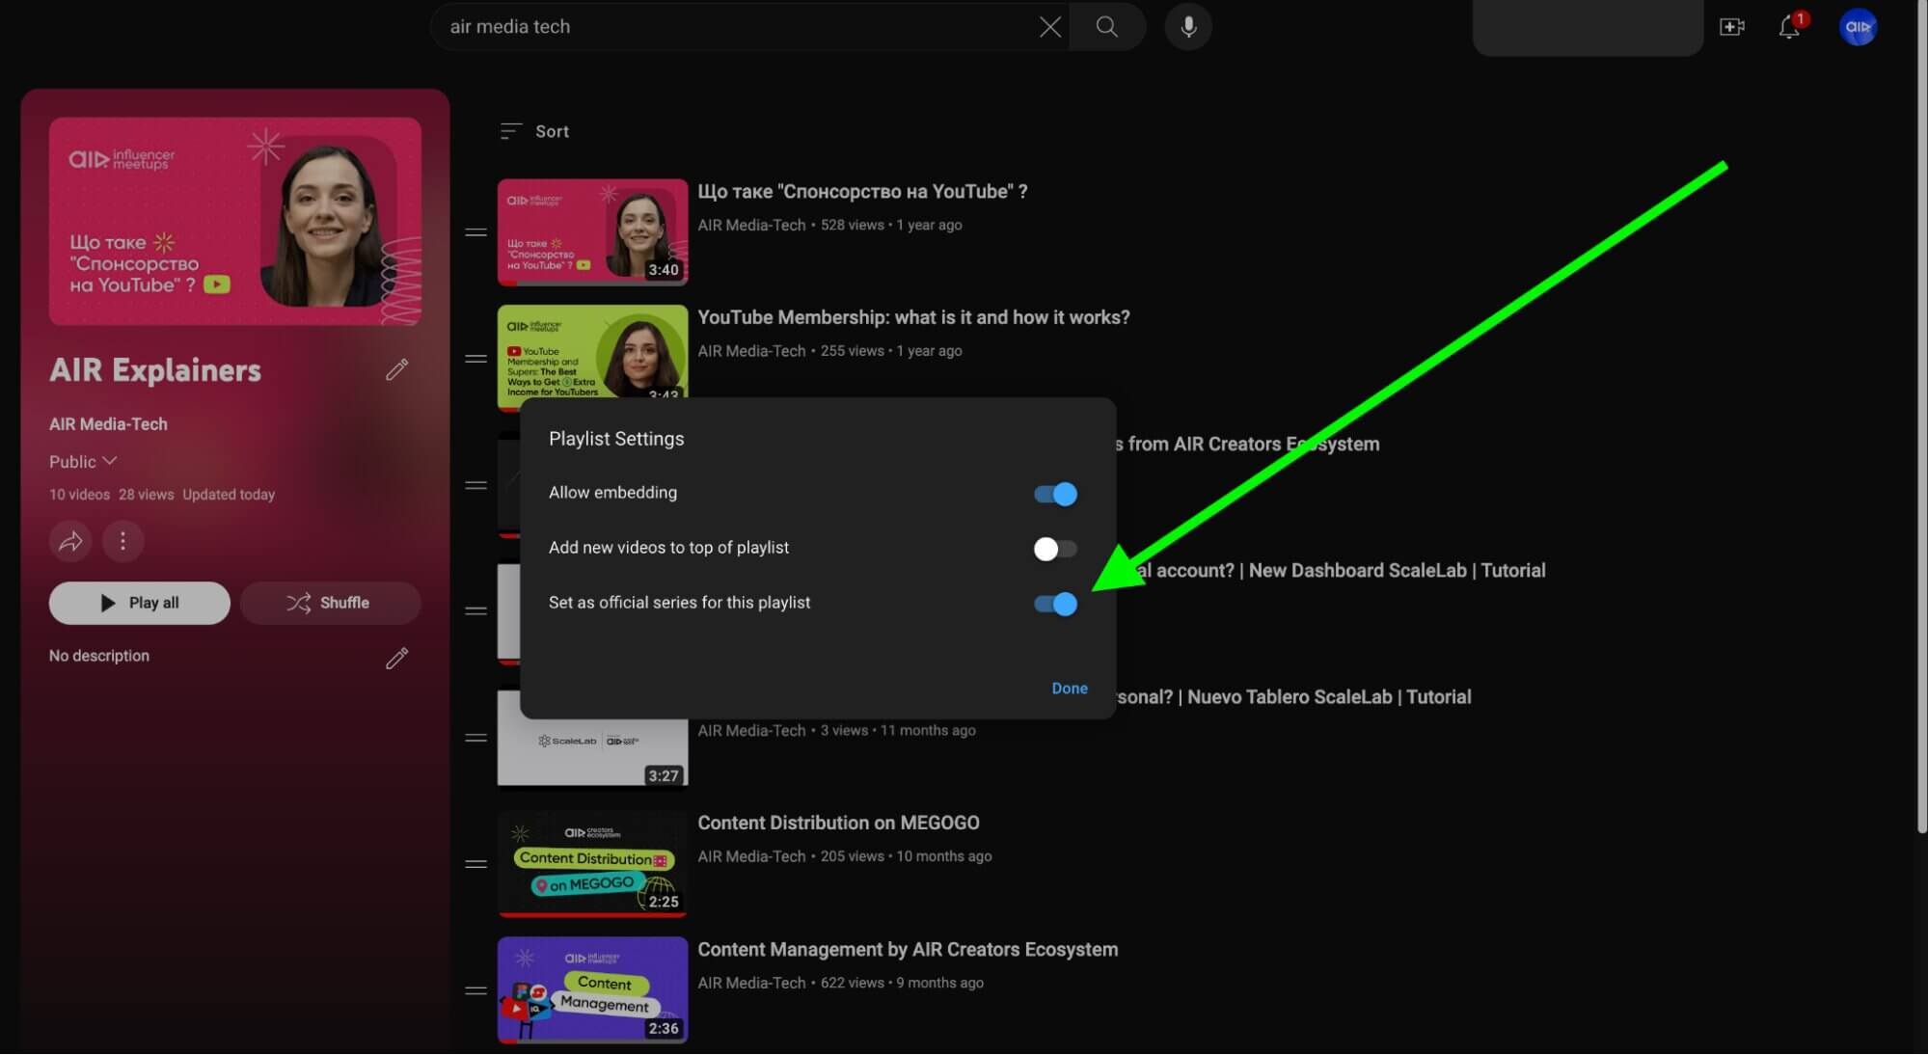Viewport: 1928px width, 1055px height.
Task: Open the Content Management 2:36 thumbnail
Action: (x=592, y=990)
